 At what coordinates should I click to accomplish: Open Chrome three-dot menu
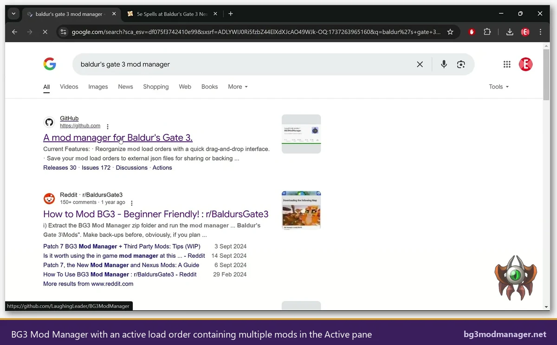[x=540, y=32]
